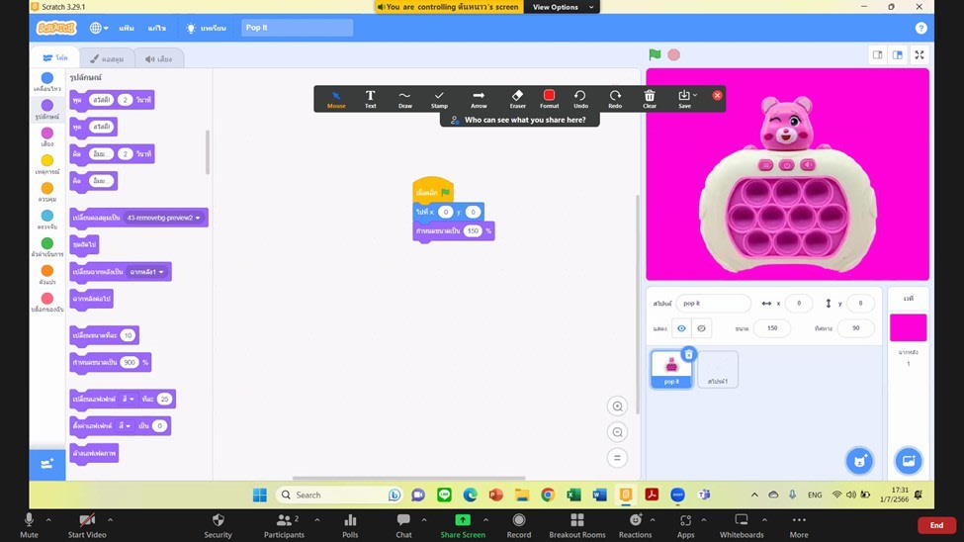Zoom out on the code workspace

pos(617,432)
